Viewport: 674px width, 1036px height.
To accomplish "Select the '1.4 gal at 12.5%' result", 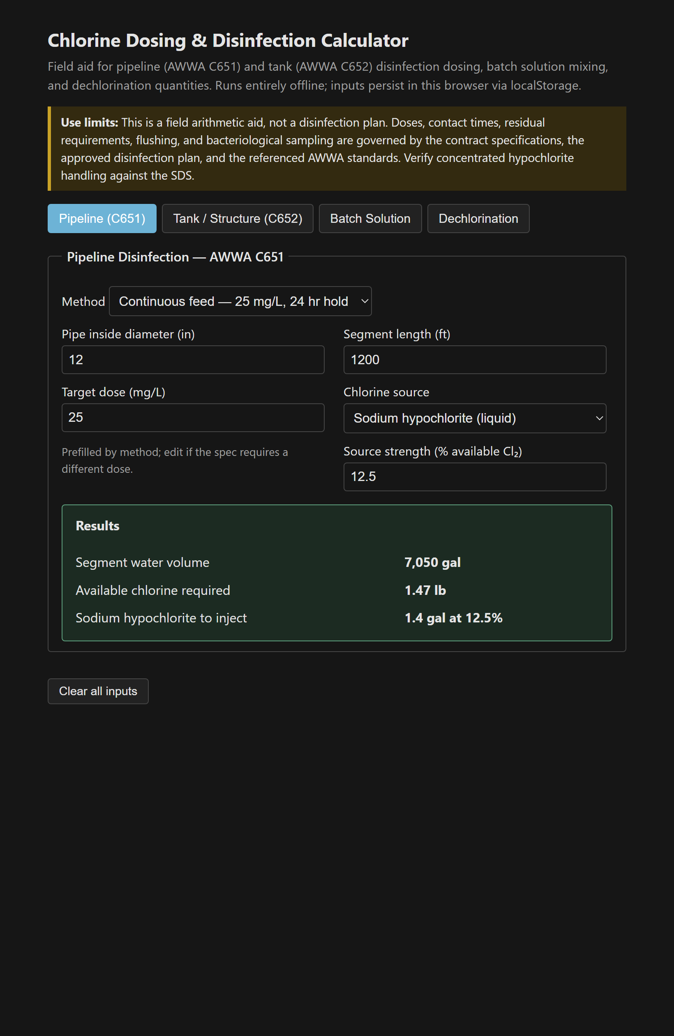I will (x=453, y=618).
